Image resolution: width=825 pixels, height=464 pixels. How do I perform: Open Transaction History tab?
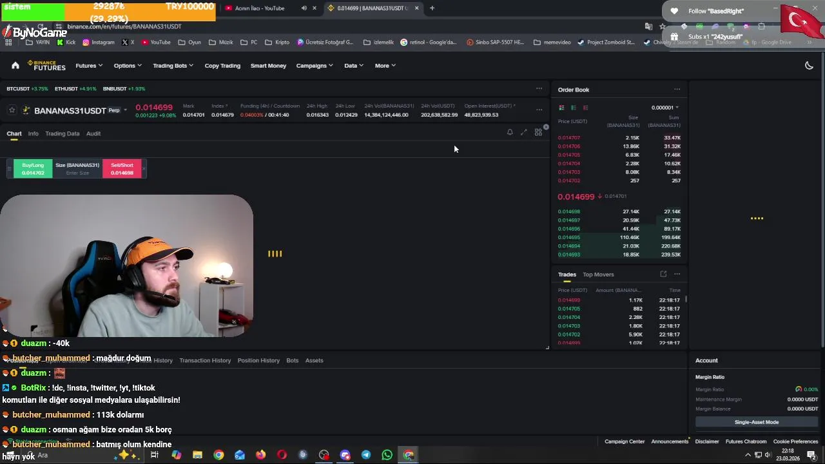tap(205, 360)
